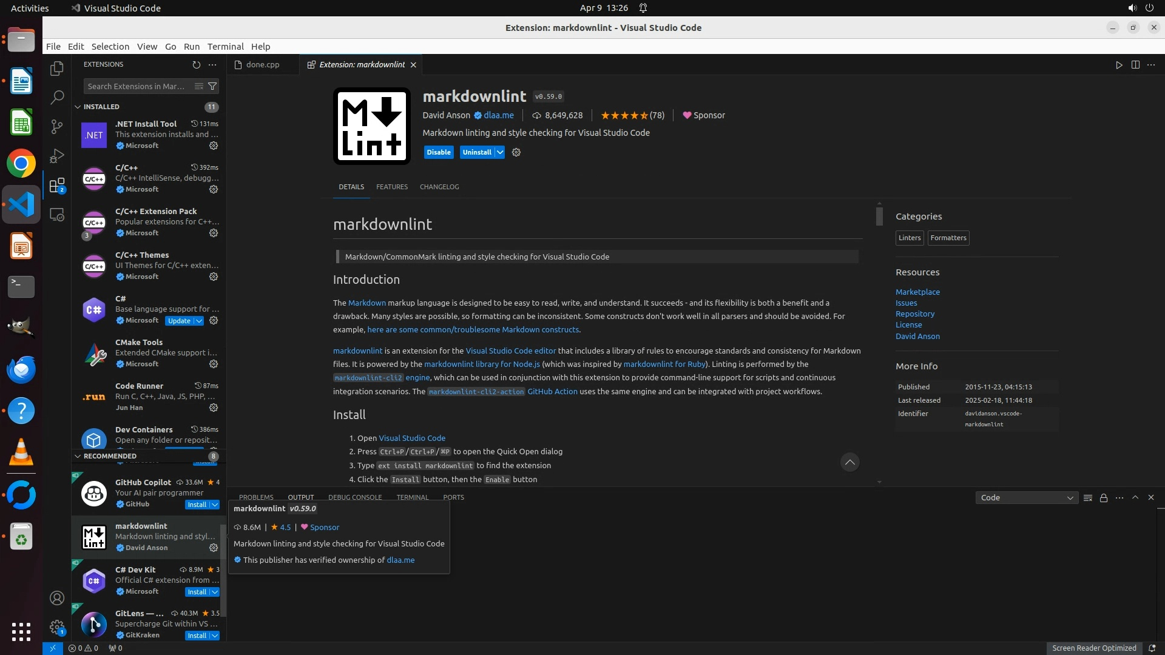Collapse the INSTALLED extensions section
Image resolution: width=1165 pixels, height=655 pixels.
[78, 107]
